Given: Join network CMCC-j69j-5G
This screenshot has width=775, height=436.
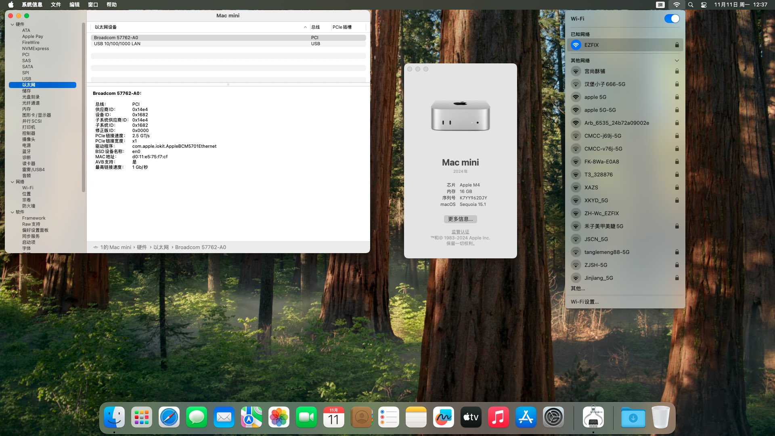Looking at the screenshot, I should [x=625, y=136].
